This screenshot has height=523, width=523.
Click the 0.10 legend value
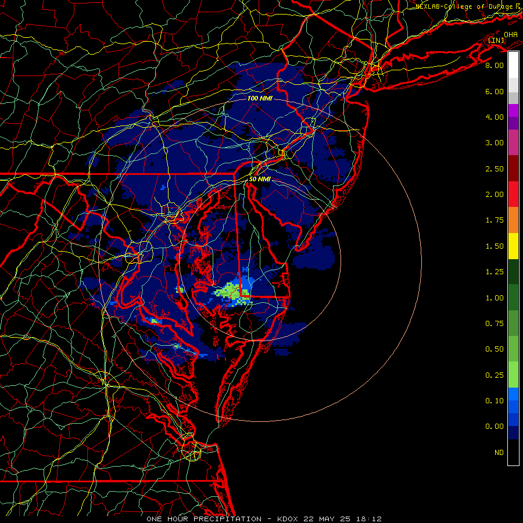point(495,401)
